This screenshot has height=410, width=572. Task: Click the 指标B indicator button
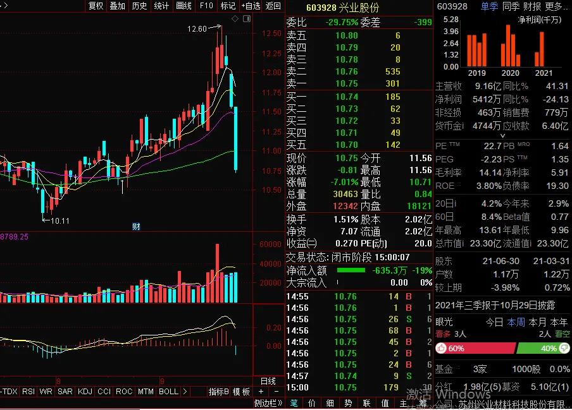tap(219, 392)
